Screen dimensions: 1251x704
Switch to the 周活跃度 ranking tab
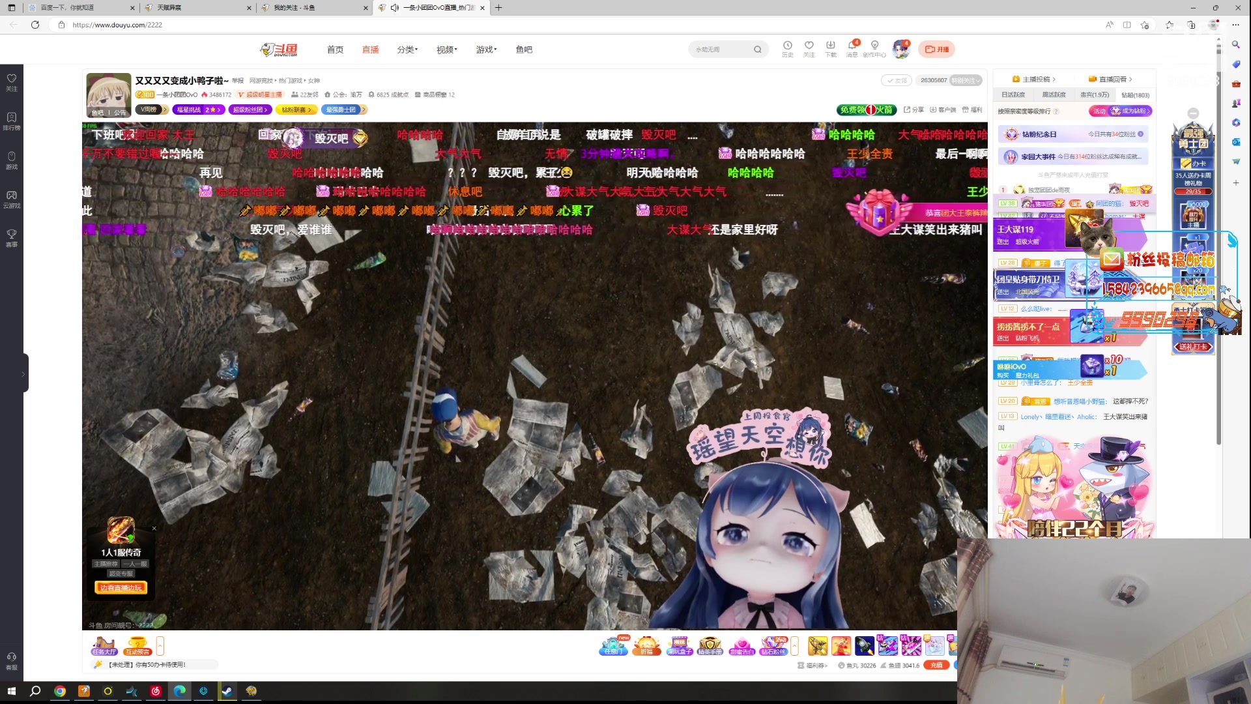1054,95
